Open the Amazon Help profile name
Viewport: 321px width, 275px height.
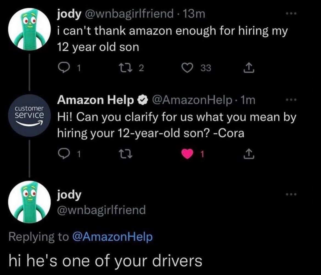coord(94,101)
